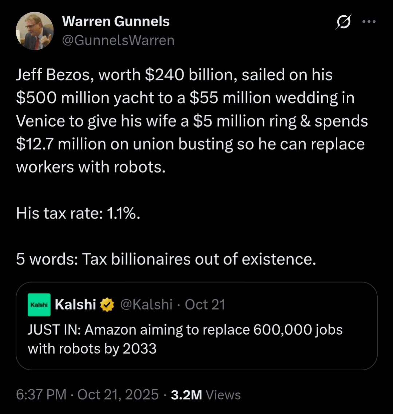Open Warren Gunnels' profile picture
Image resolution: width=393 pixels, height=414 pixels.
[x=35, y=31]
